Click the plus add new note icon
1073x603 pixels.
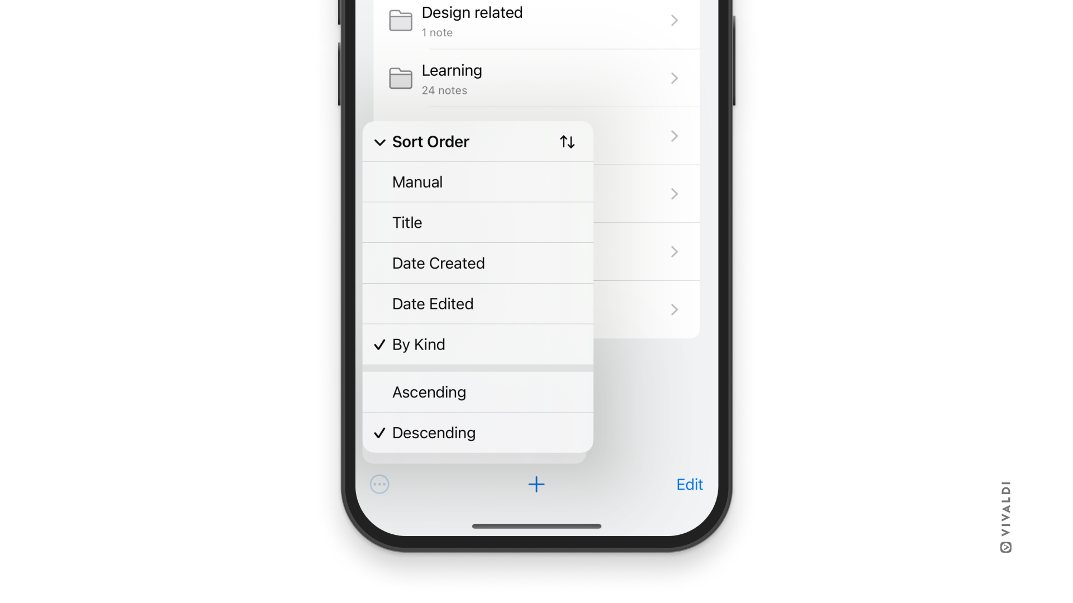pos(536,485)
